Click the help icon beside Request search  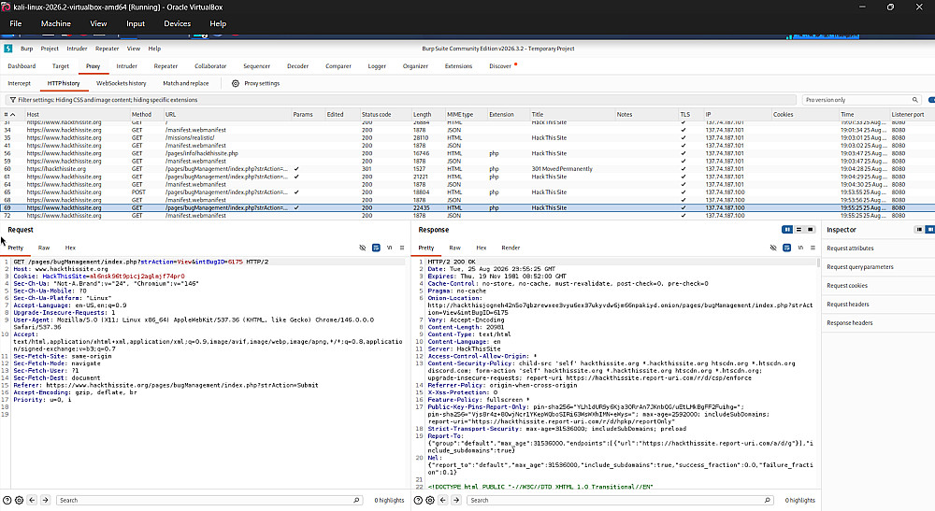pyautogui.click(x=7, y=501)
